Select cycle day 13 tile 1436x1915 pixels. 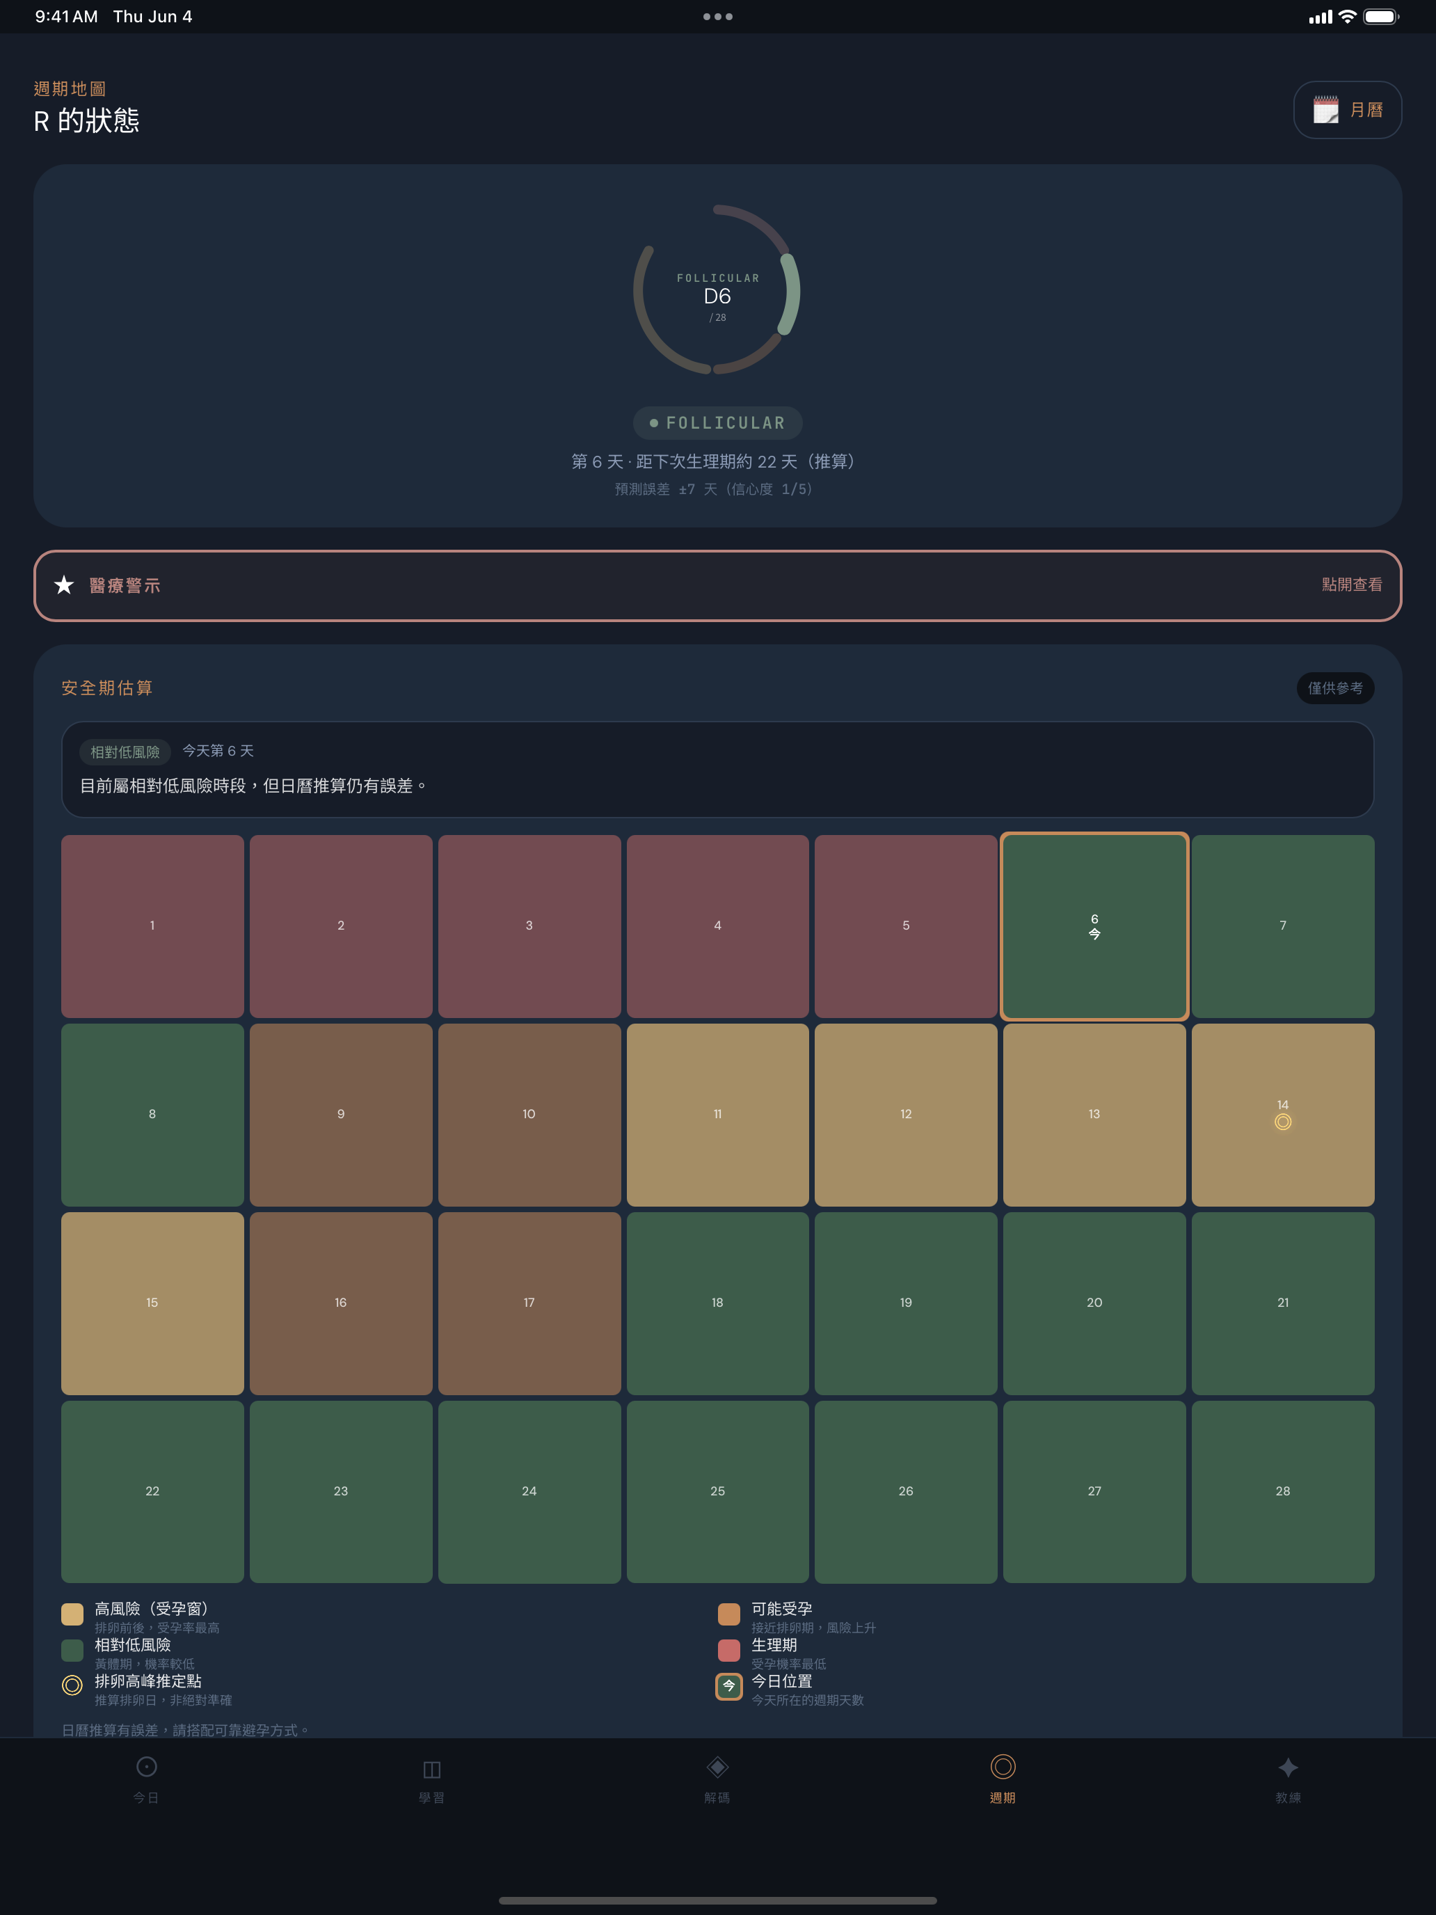(x=1094, y=1115)
